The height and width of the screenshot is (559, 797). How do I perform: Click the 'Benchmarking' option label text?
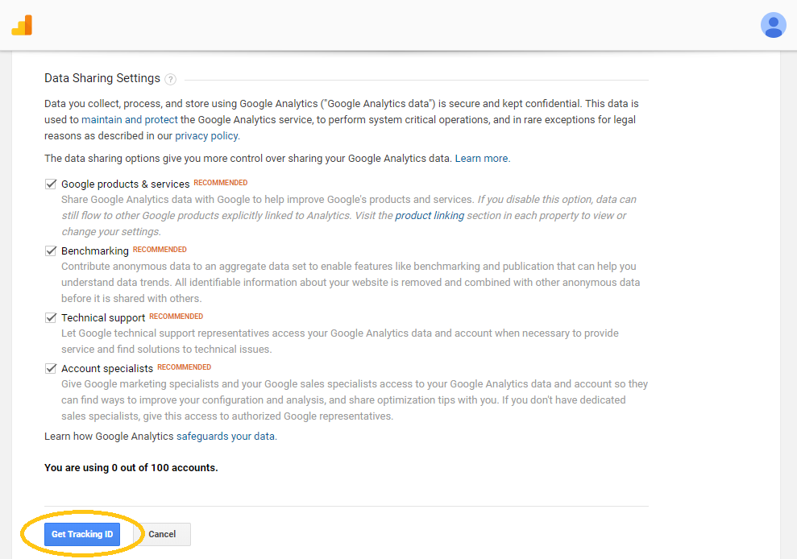click(95, 251)
